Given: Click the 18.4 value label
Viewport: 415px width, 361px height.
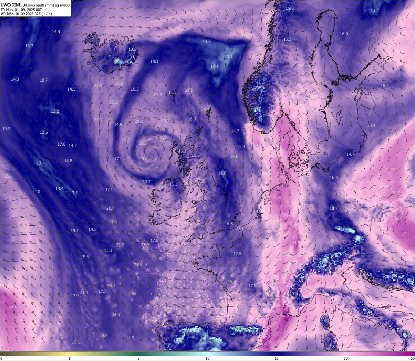Looking at the screenshot, I should tap(385, 85).
